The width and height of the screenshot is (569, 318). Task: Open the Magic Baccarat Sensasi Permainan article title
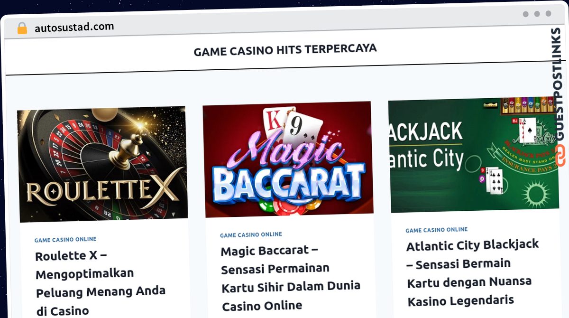click(290, 278)
